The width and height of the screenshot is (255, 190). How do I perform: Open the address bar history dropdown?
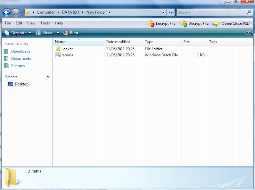(163, 12)
